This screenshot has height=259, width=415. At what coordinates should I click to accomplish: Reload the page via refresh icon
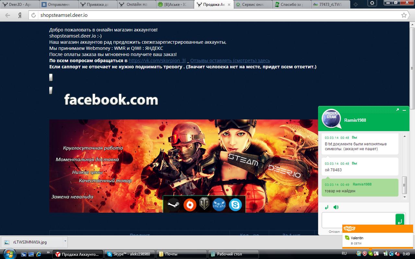(34, 15)
